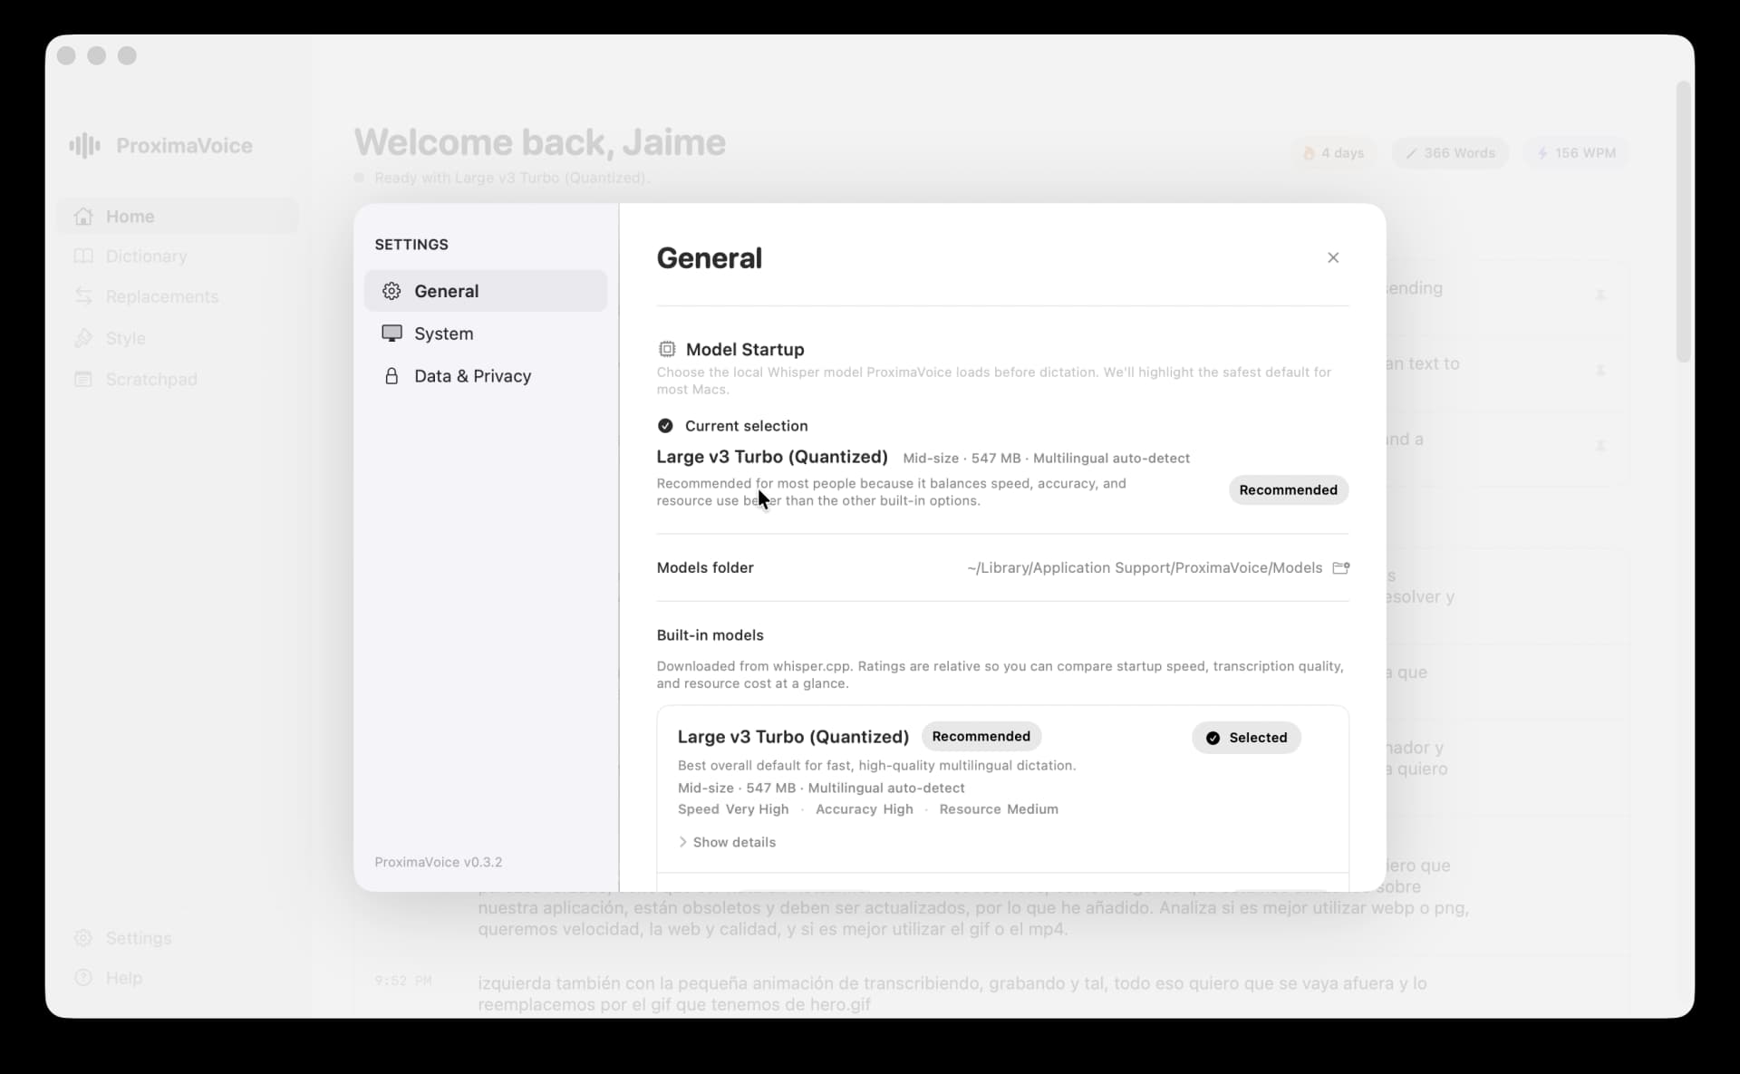The height and width of the screenshot is (1074, 1740).
Task: Click the Replacements arrows icon in sidebar
Action: coord(83,296)
